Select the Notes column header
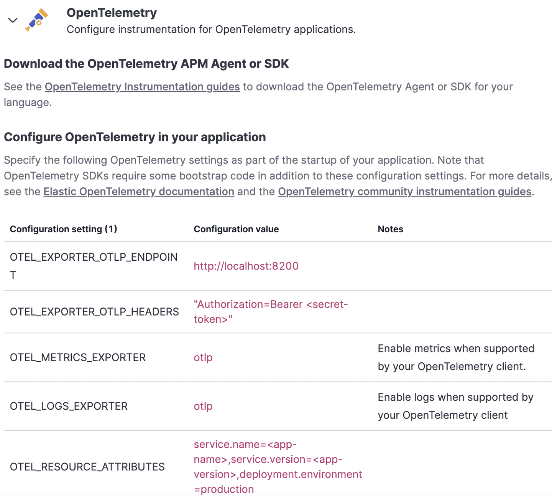Viewport: 552px width, 496px height. pos(390,229)
